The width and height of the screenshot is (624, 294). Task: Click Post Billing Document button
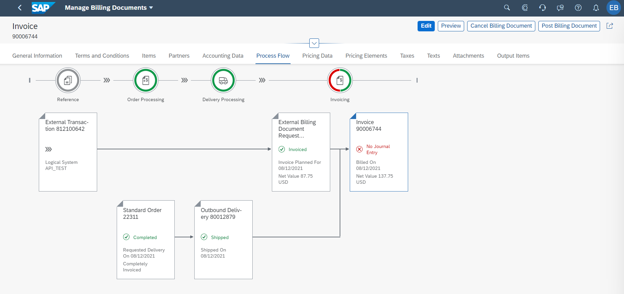point(569,26)
